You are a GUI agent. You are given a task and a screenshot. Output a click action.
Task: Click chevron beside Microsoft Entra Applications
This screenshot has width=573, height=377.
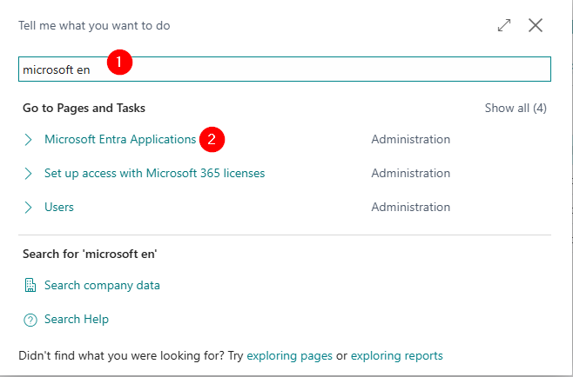[28, 139]
